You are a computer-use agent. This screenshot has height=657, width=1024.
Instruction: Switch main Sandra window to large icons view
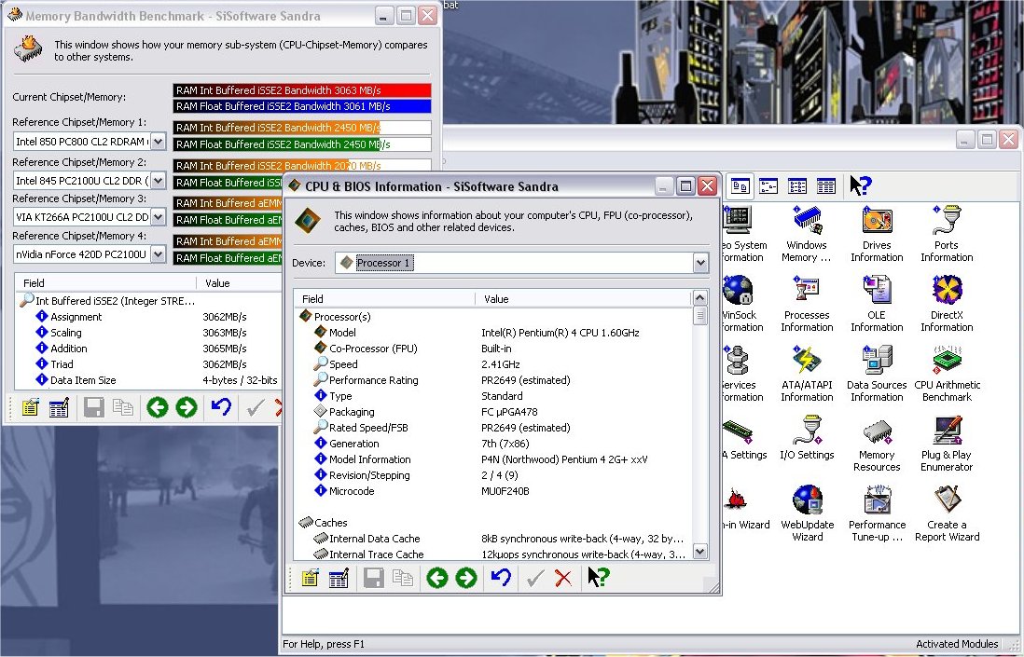coord(740,186)
